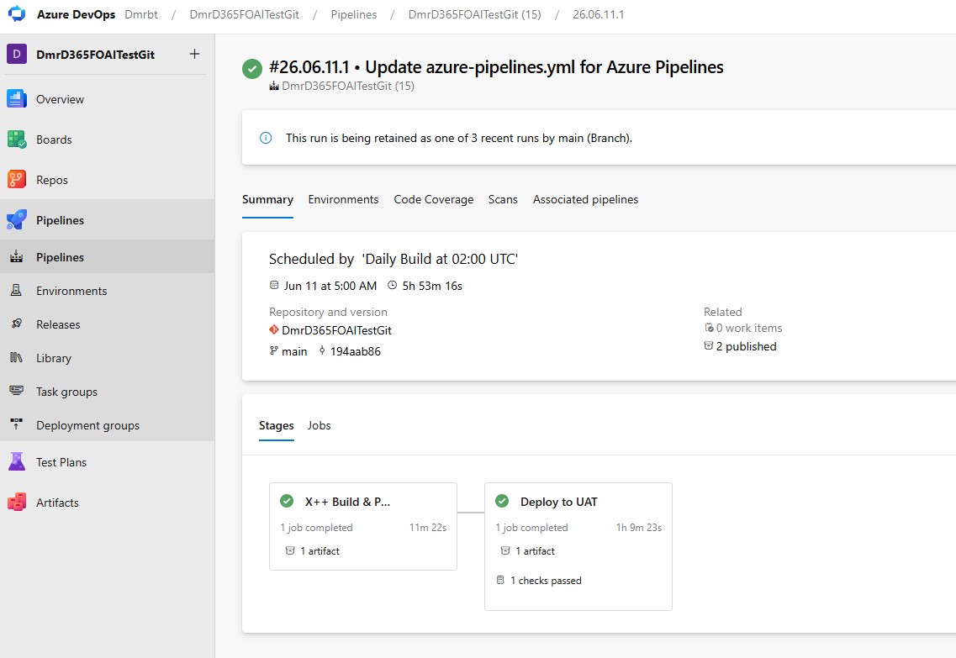Open commit 194aab86
This screenshot has width=956, height=658.
pos(356,351)
